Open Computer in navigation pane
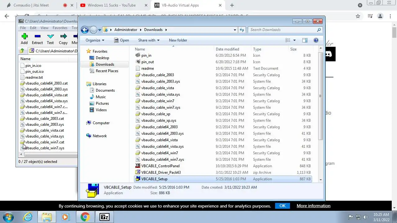The width and height of the screenshot is (397, 223). tap(101, 123)
